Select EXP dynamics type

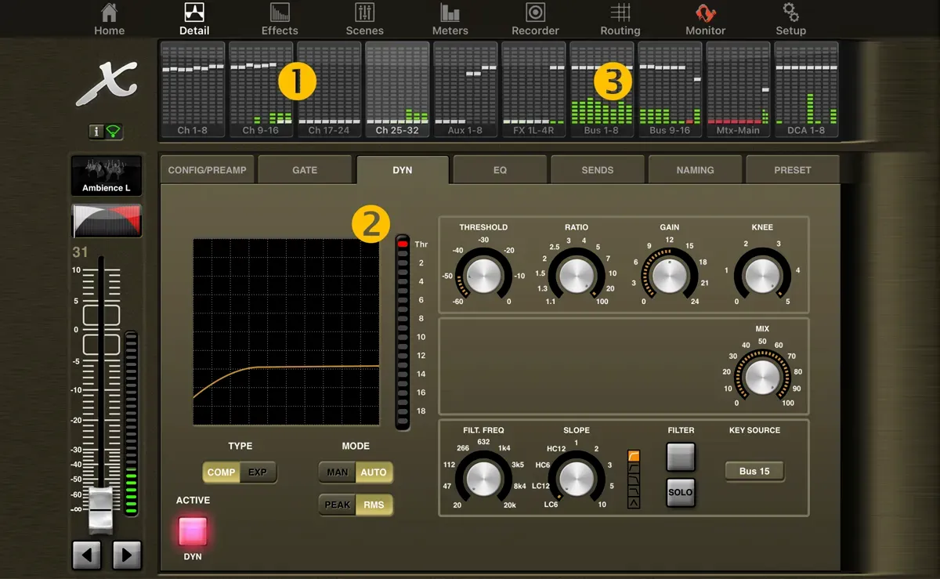pos(258,472)
